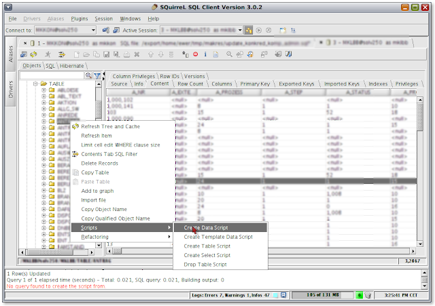
Task: Click the tree filter text field
Action: click(x=52, y=75)
